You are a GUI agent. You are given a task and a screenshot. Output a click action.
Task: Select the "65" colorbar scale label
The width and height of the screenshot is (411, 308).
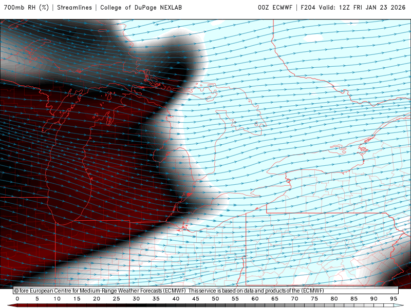click(x=275, y=299)
